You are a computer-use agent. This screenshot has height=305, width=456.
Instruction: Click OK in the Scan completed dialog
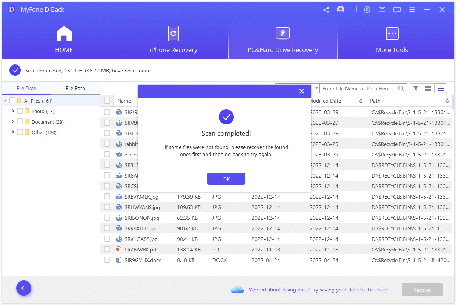click(x=226, y=179)
